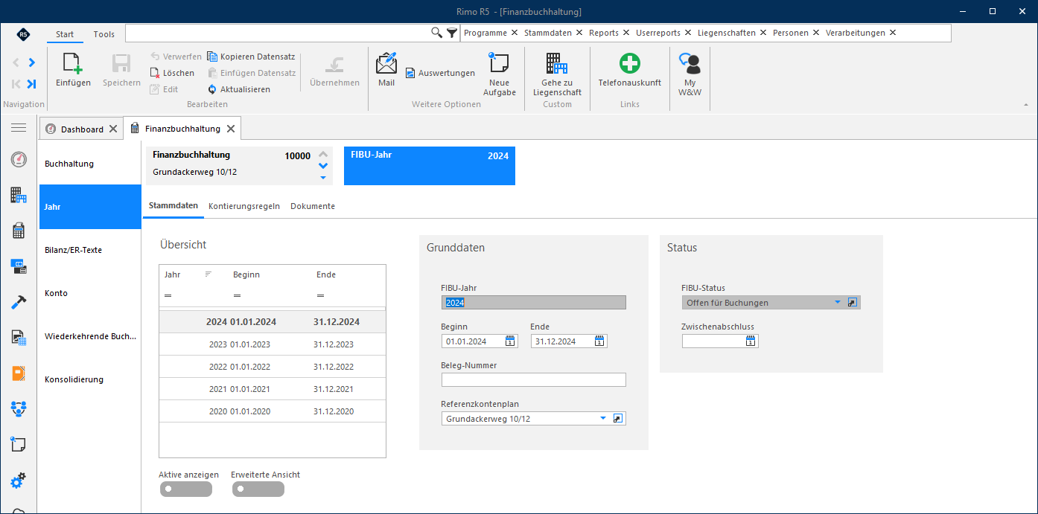The height and width of the screenshot is (514, 1038).
Task: Click navigation next record arrow
Action: click(32, 62)
